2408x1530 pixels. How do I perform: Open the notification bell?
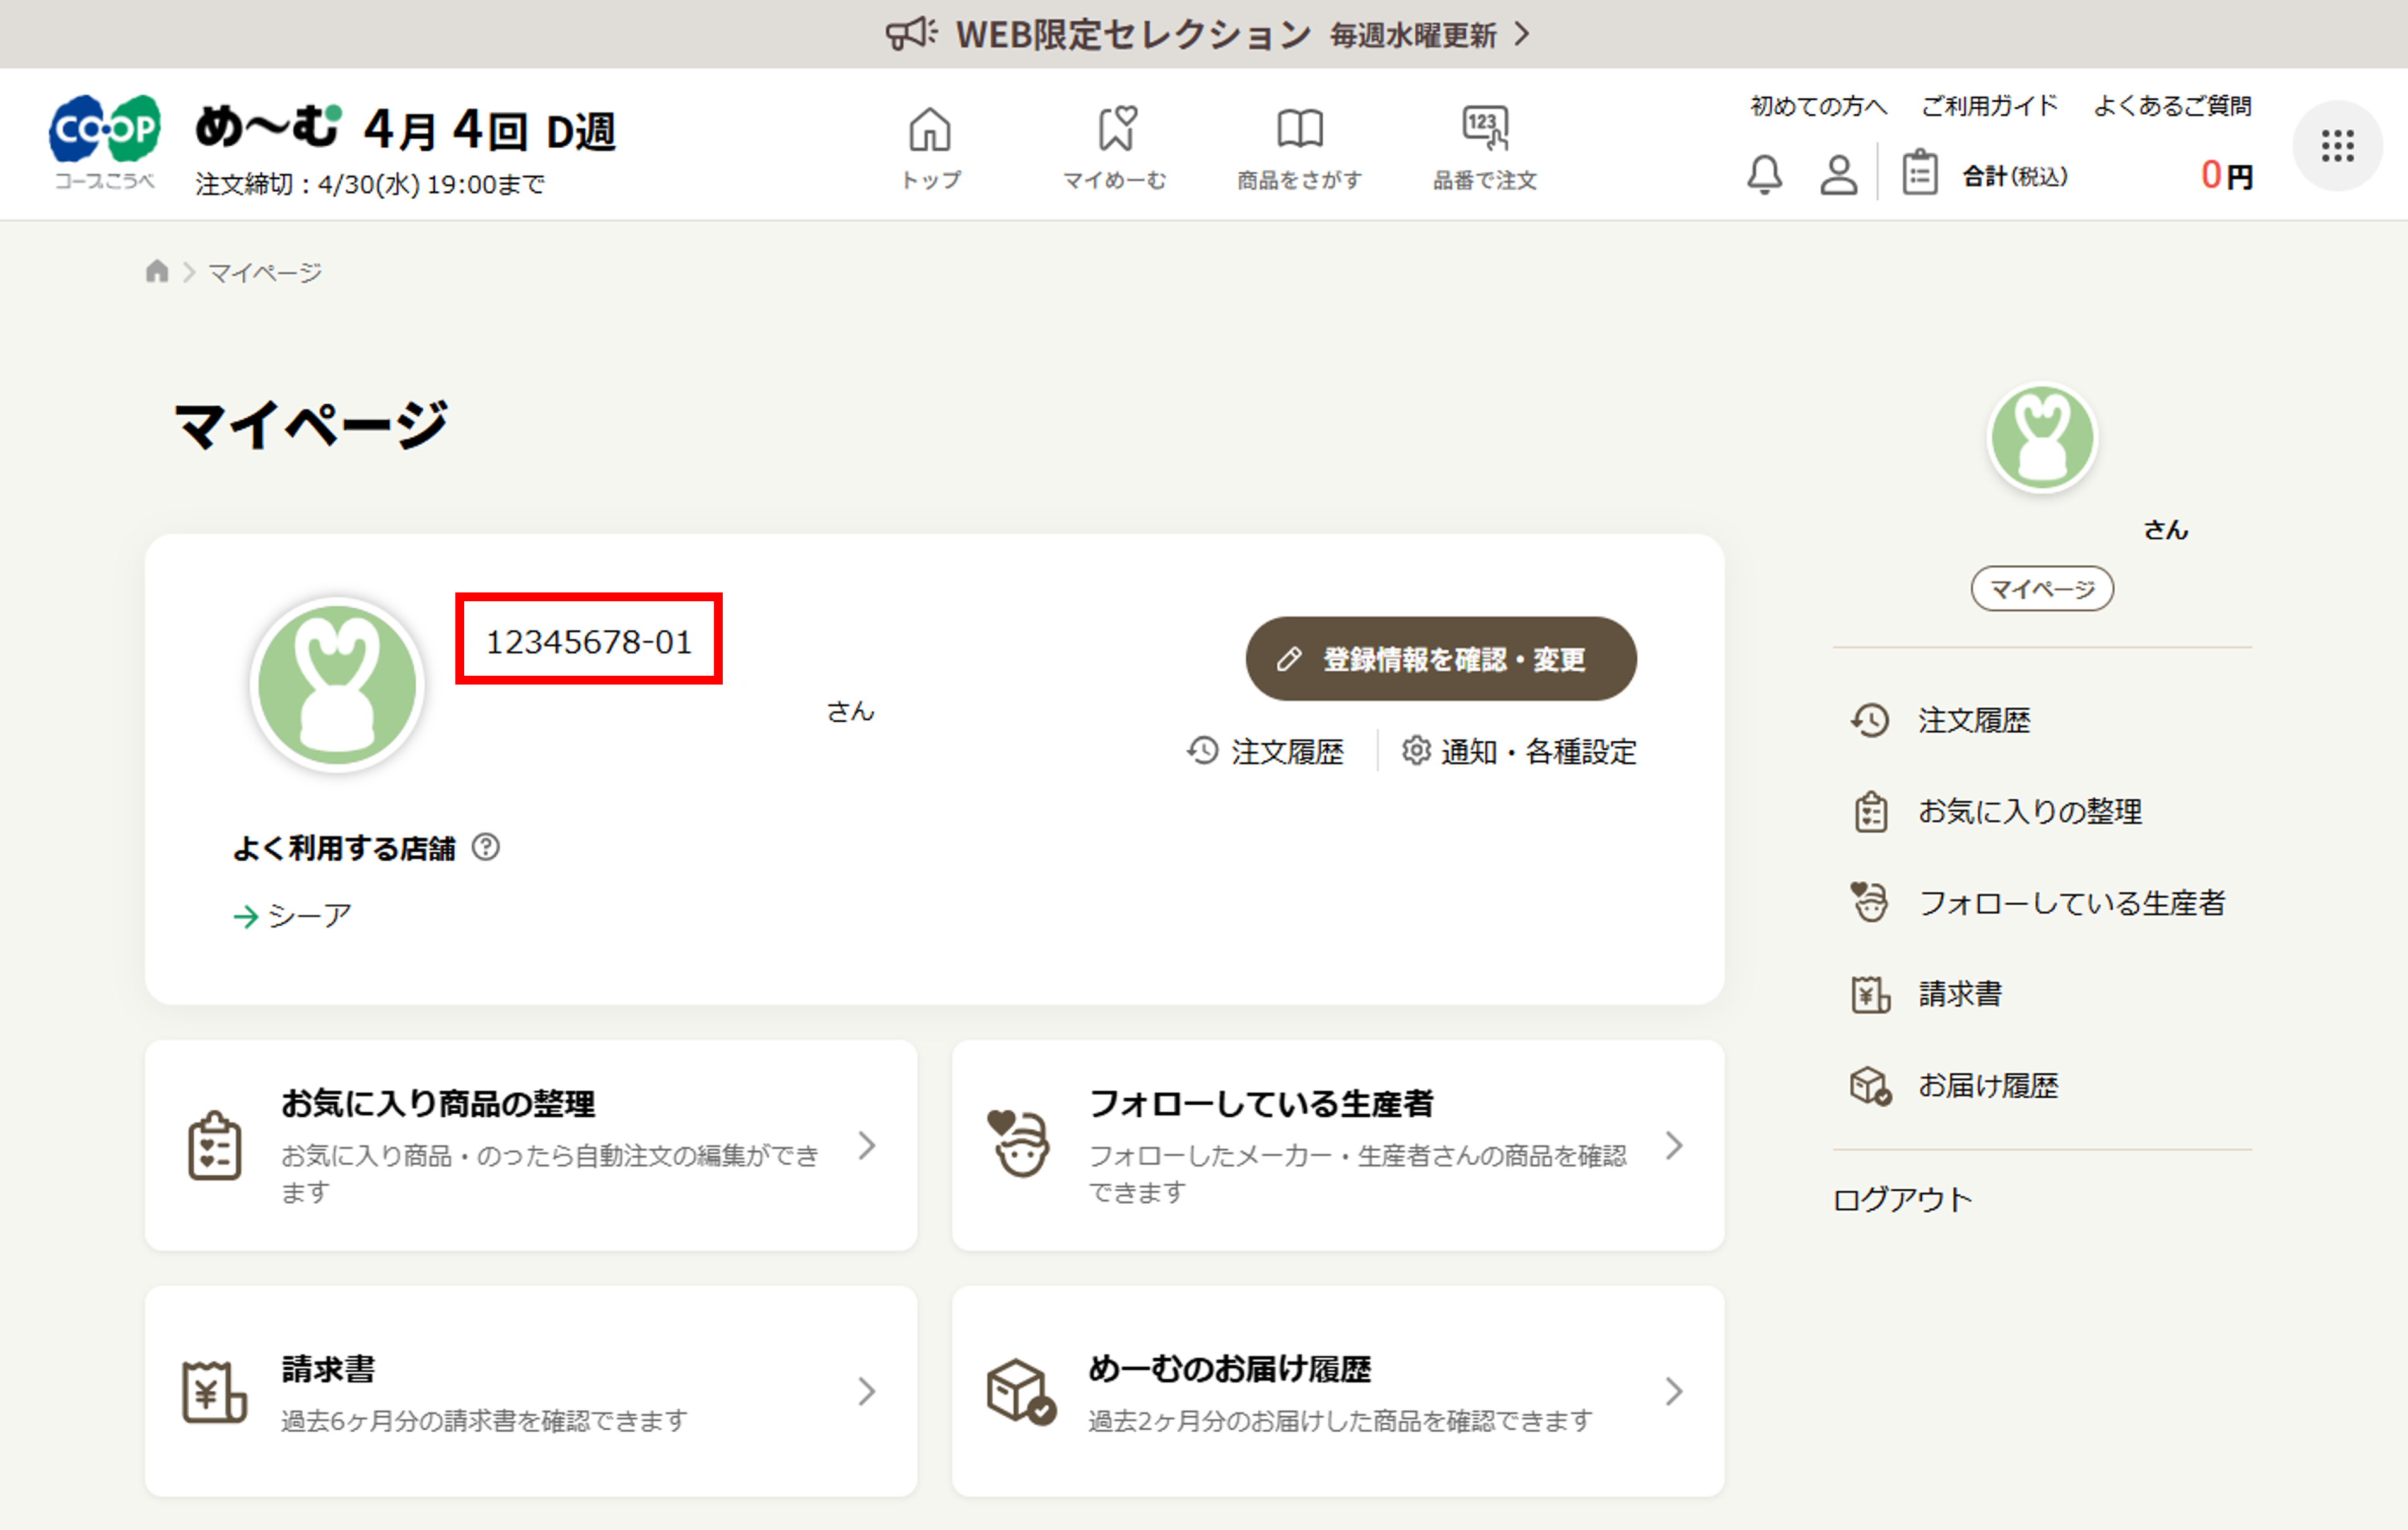(x=1766, y=175)
